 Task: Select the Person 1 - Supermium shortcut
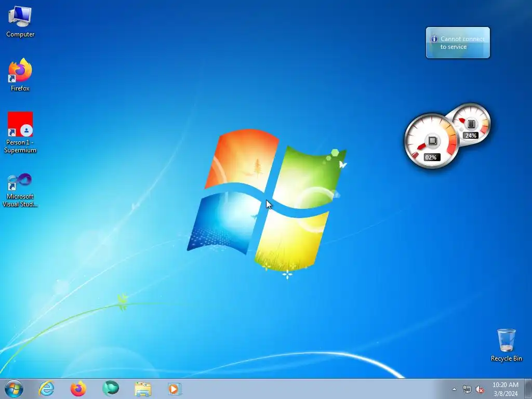click(x=20, y=132)
